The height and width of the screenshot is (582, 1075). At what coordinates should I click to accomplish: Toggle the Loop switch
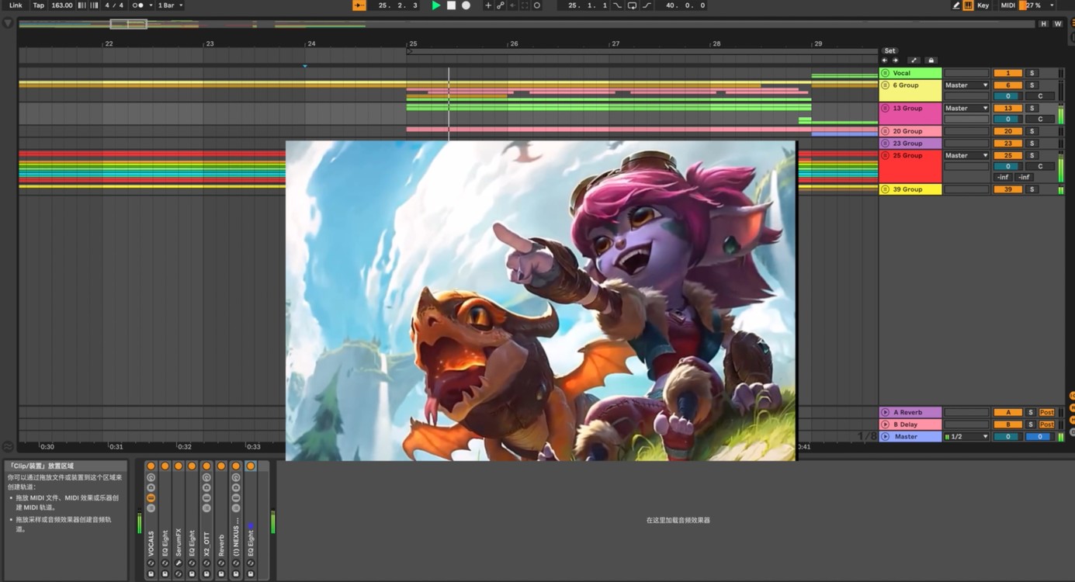tap(632, 5)
